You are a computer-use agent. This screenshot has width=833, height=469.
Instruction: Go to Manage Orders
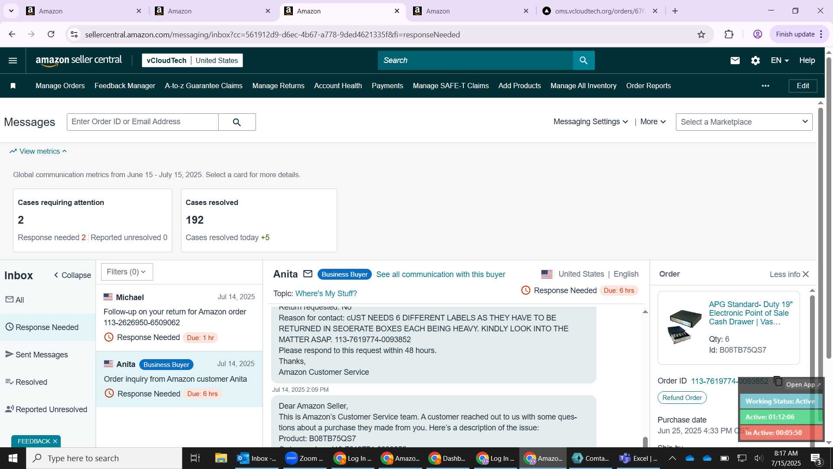[x=60, y=86]
